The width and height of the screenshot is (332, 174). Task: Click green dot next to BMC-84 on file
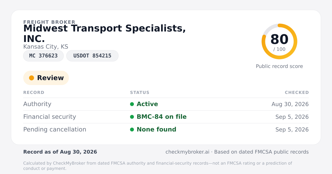[x=132, y=117]
